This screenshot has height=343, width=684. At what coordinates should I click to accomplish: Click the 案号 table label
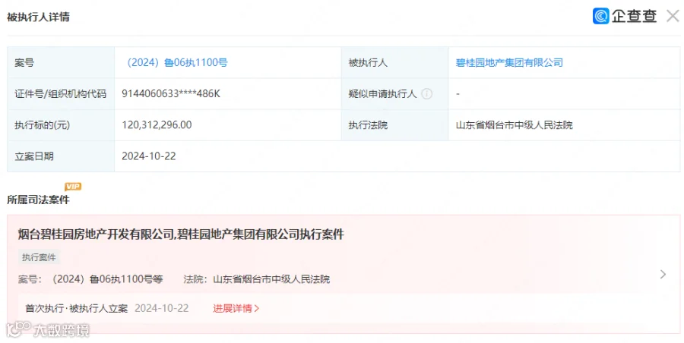(x=24, y=63)
